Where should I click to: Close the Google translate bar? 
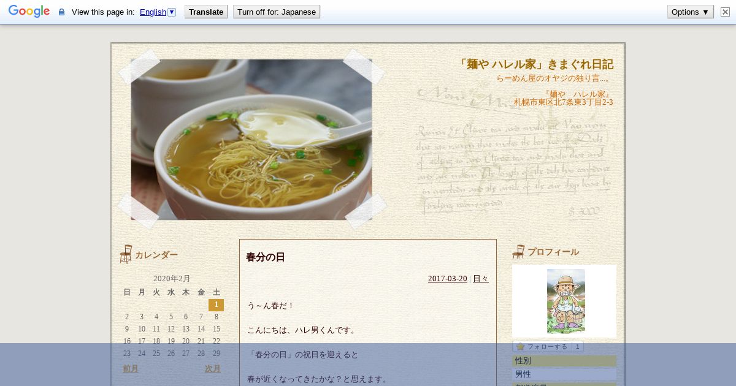tap(725, 12)
